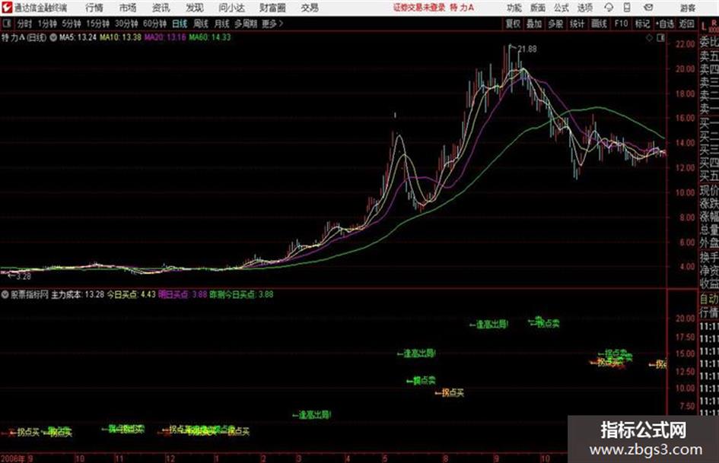
Task: Open the 多周期 multi-period view
Action: pyautogui.click(x=246, y=24)
